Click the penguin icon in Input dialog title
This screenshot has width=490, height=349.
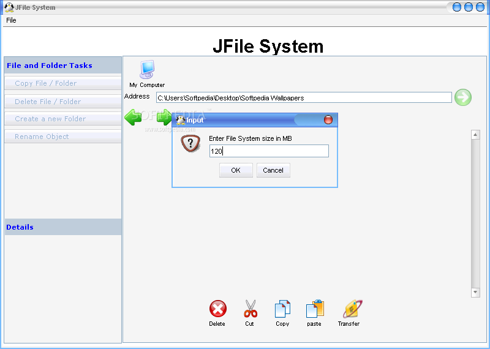coord(181,120)
